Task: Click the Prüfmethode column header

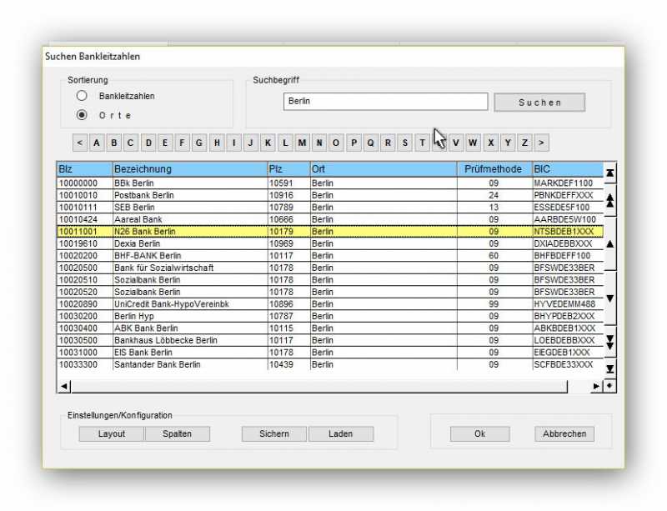Action: tap(496, 169)
